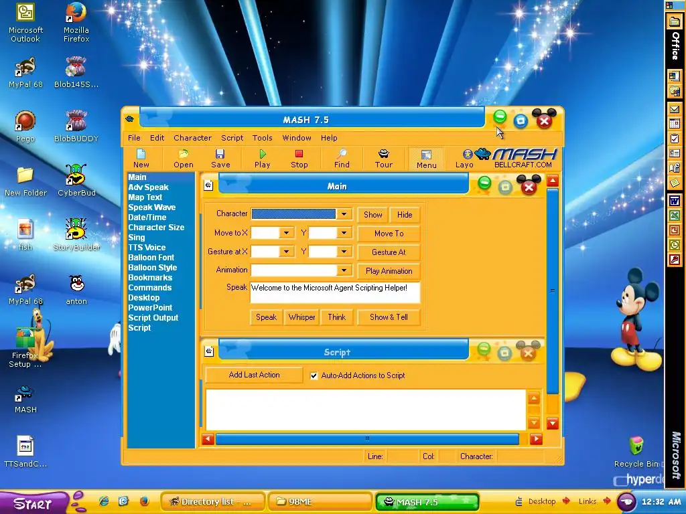Select the StoryBuilder desktop icon

76,235
